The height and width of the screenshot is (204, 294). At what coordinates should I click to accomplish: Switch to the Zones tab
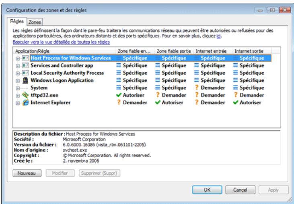[x=35, y=22]
